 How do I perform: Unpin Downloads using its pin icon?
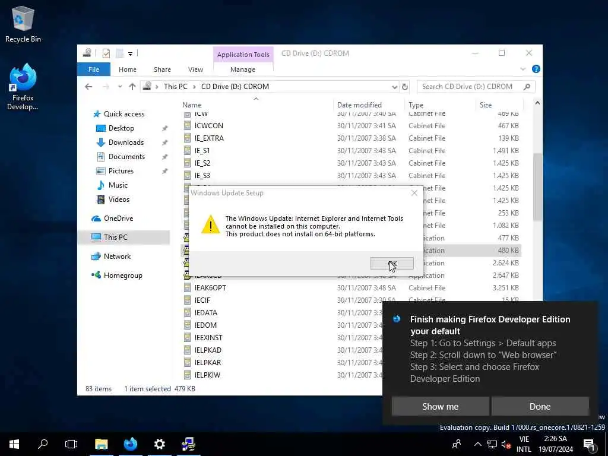(165, 142)
